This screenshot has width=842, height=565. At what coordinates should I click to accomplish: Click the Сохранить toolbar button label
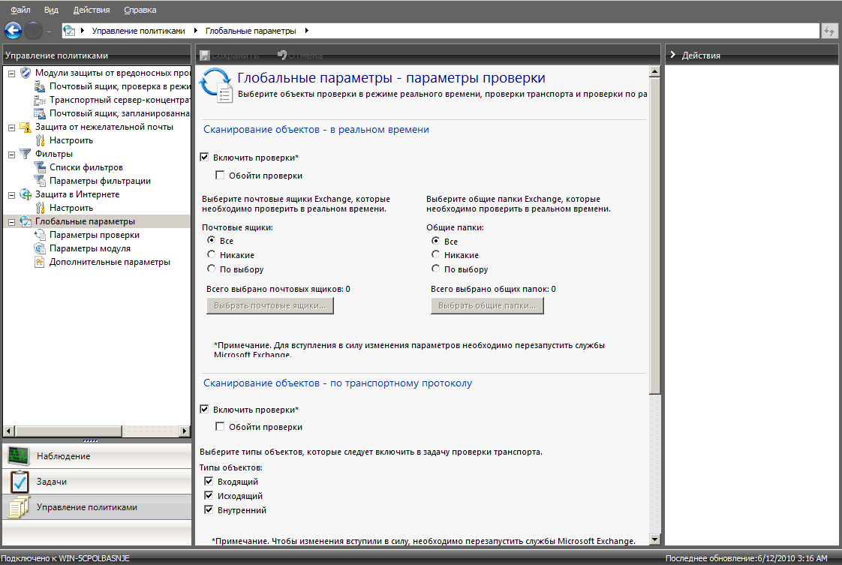235,56
